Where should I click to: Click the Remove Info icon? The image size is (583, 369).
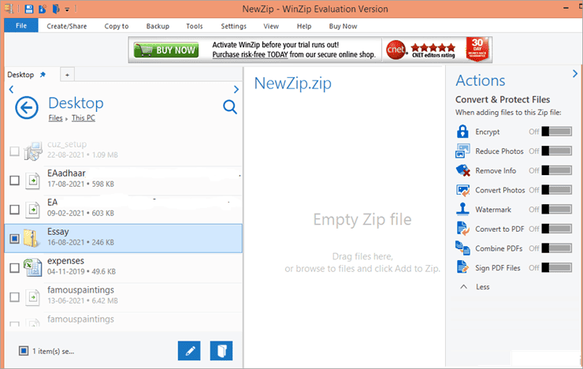click(463, 170)
